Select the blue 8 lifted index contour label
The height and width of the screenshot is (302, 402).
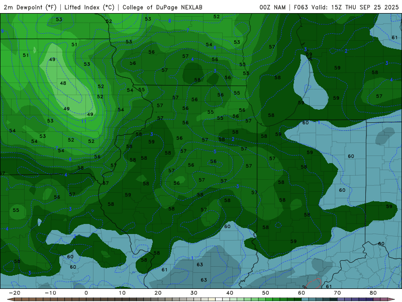click(170, 21)
